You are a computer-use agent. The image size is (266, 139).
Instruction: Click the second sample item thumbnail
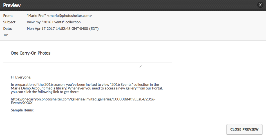(69, 121)
